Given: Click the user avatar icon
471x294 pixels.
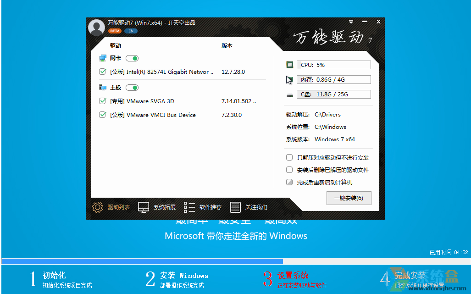Looking at the screenshot, I should [x=96, y=28].
